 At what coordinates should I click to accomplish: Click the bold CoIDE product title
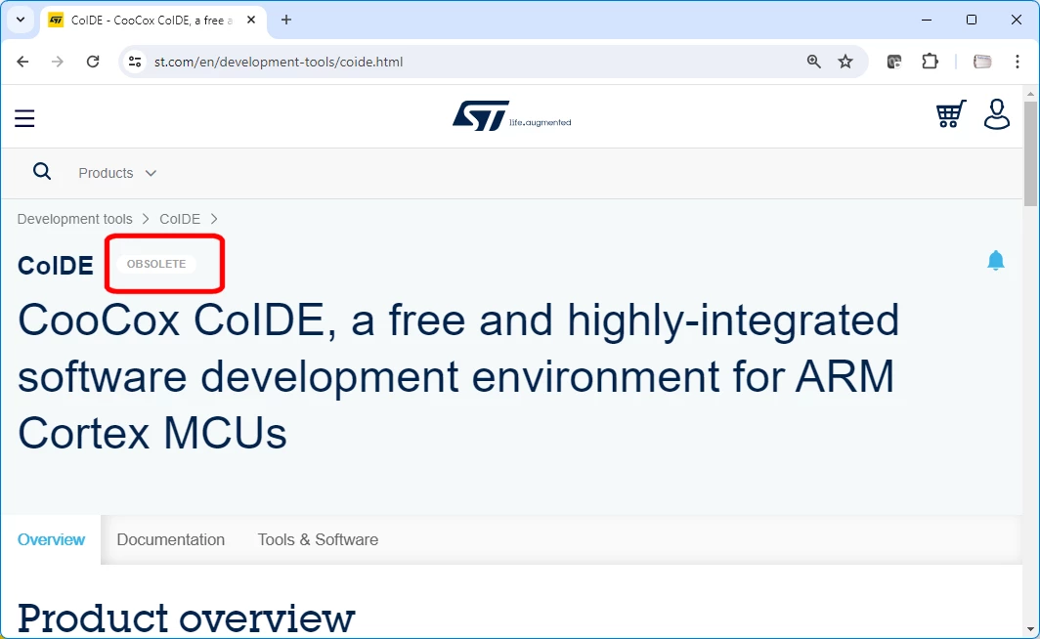(x=56, y=266)
